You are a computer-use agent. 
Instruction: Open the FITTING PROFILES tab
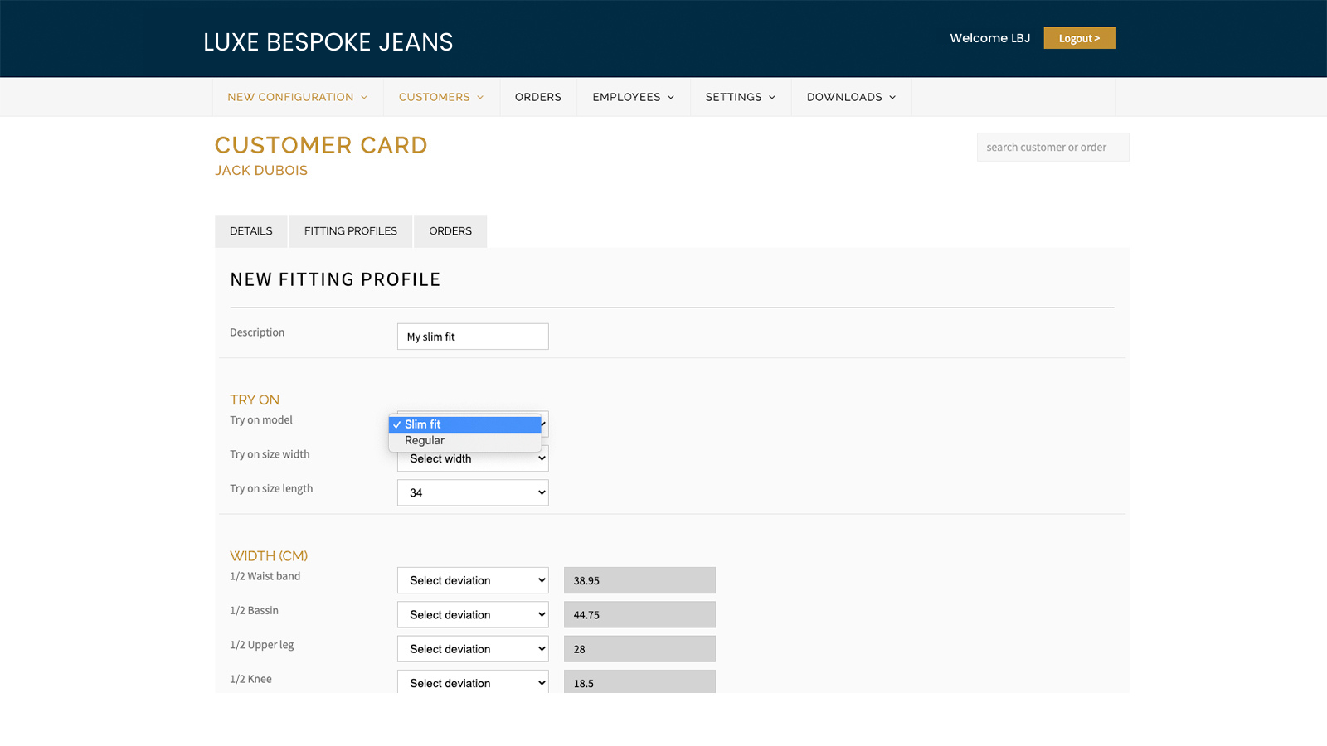coord(350,230)
